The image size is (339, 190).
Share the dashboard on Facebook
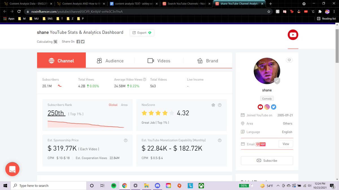[78, 42]
